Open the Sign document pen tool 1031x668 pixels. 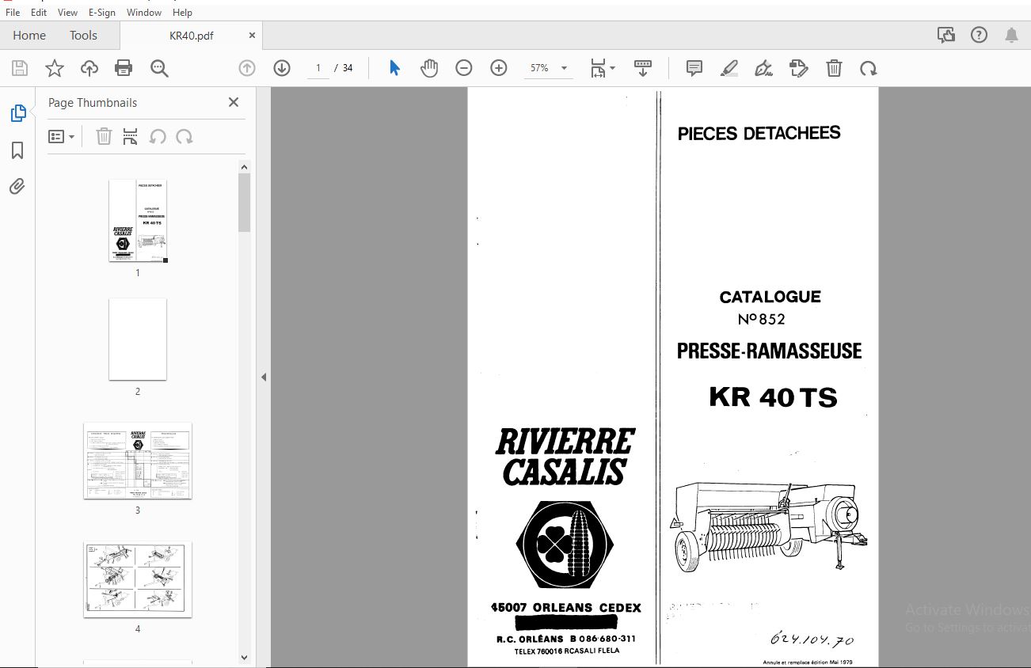(764, 68)
